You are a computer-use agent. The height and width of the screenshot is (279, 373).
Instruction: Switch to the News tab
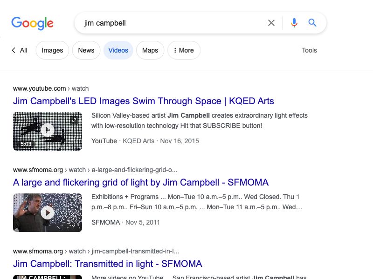[86, 50]
